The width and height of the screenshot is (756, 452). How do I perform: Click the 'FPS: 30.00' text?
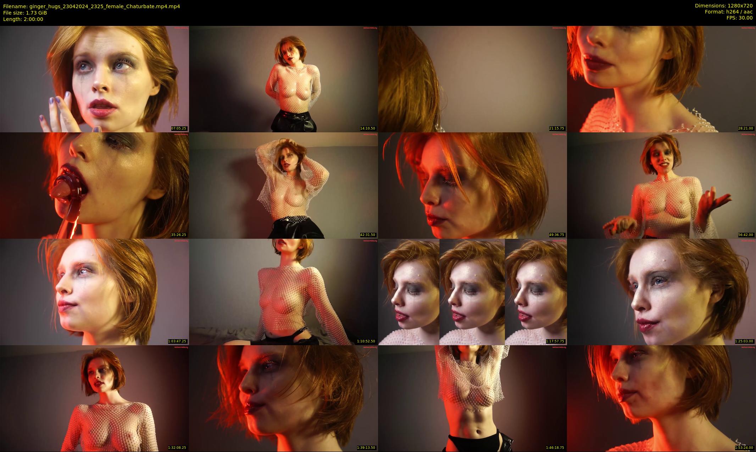(739, 18)
